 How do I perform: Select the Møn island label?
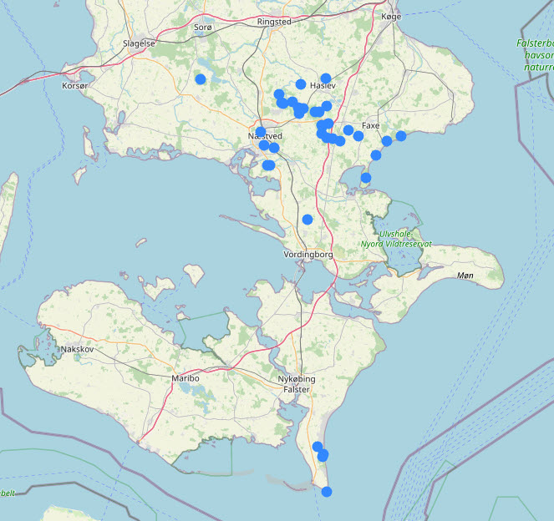[465, 275]
